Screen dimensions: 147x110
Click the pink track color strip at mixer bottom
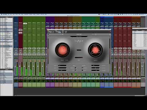click(21, 85)
